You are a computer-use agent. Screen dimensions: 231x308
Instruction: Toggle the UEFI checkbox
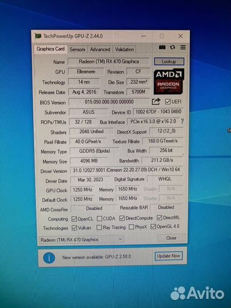[168, 102]
